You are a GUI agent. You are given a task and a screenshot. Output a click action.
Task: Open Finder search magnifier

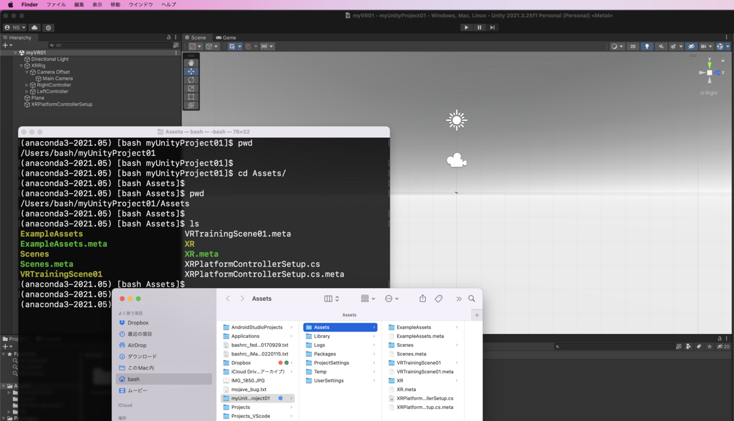click(472, 299)
